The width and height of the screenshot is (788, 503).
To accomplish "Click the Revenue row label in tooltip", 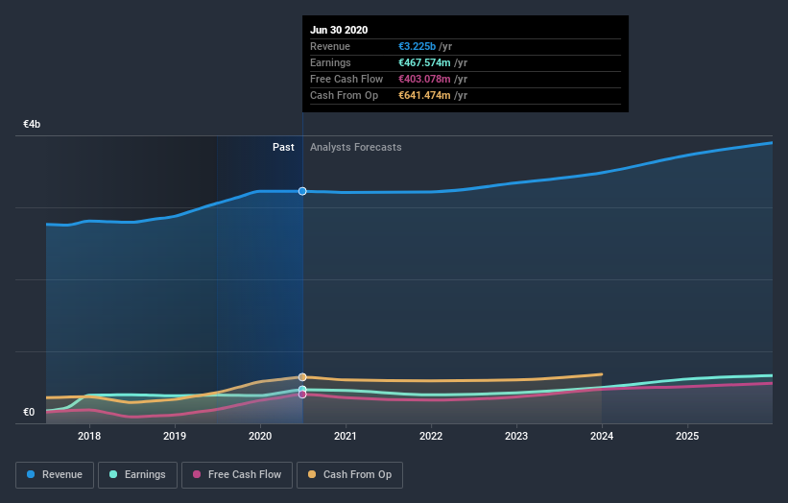I will click(329, 46).
